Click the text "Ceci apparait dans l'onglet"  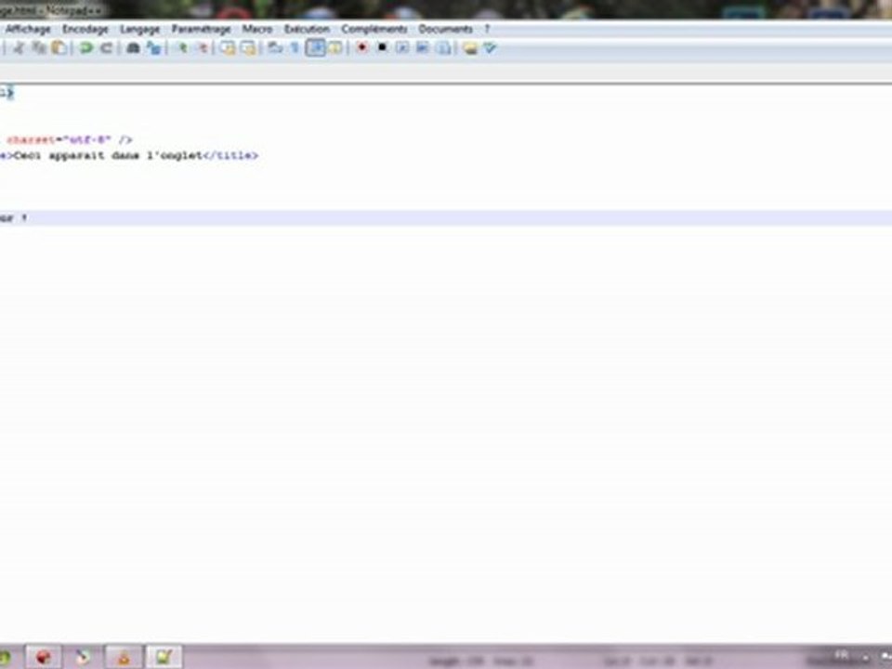coord(109,155)
